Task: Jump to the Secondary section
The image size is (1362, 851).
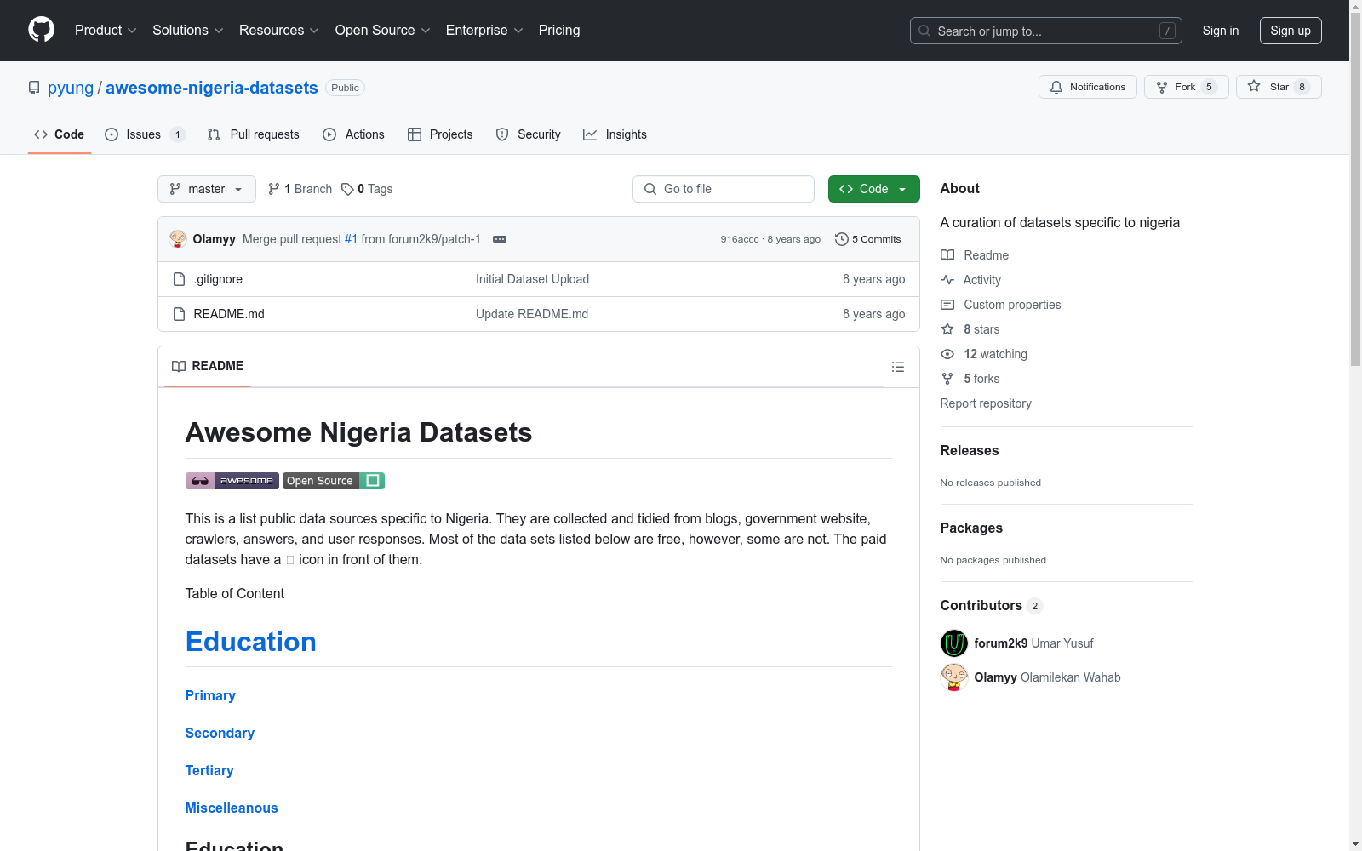Action: pos(220,733)
